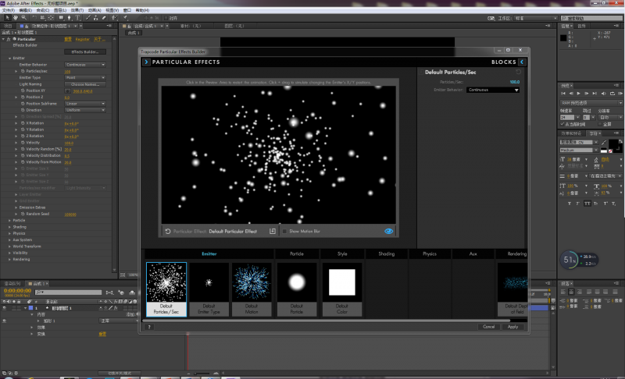Switch to the Particle category tab

(297, 253)
